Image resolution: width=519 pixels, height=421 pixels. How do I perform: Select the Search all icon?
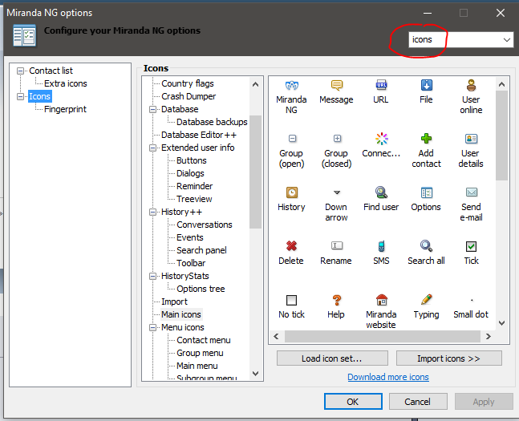click(x=426, y=246)
